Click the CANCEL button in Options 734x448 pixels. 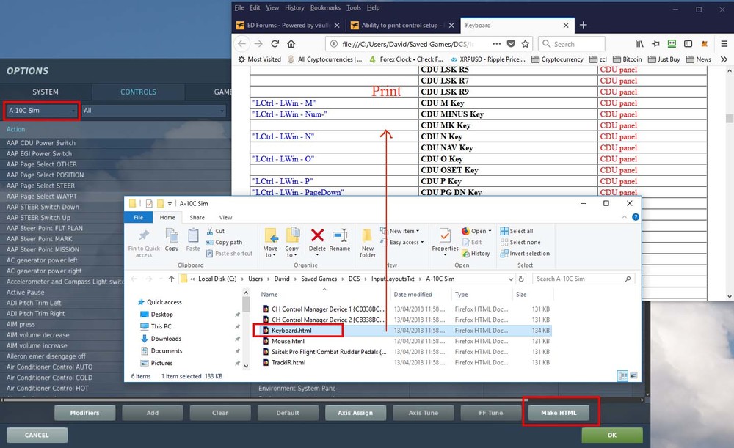tap(37, 435)
